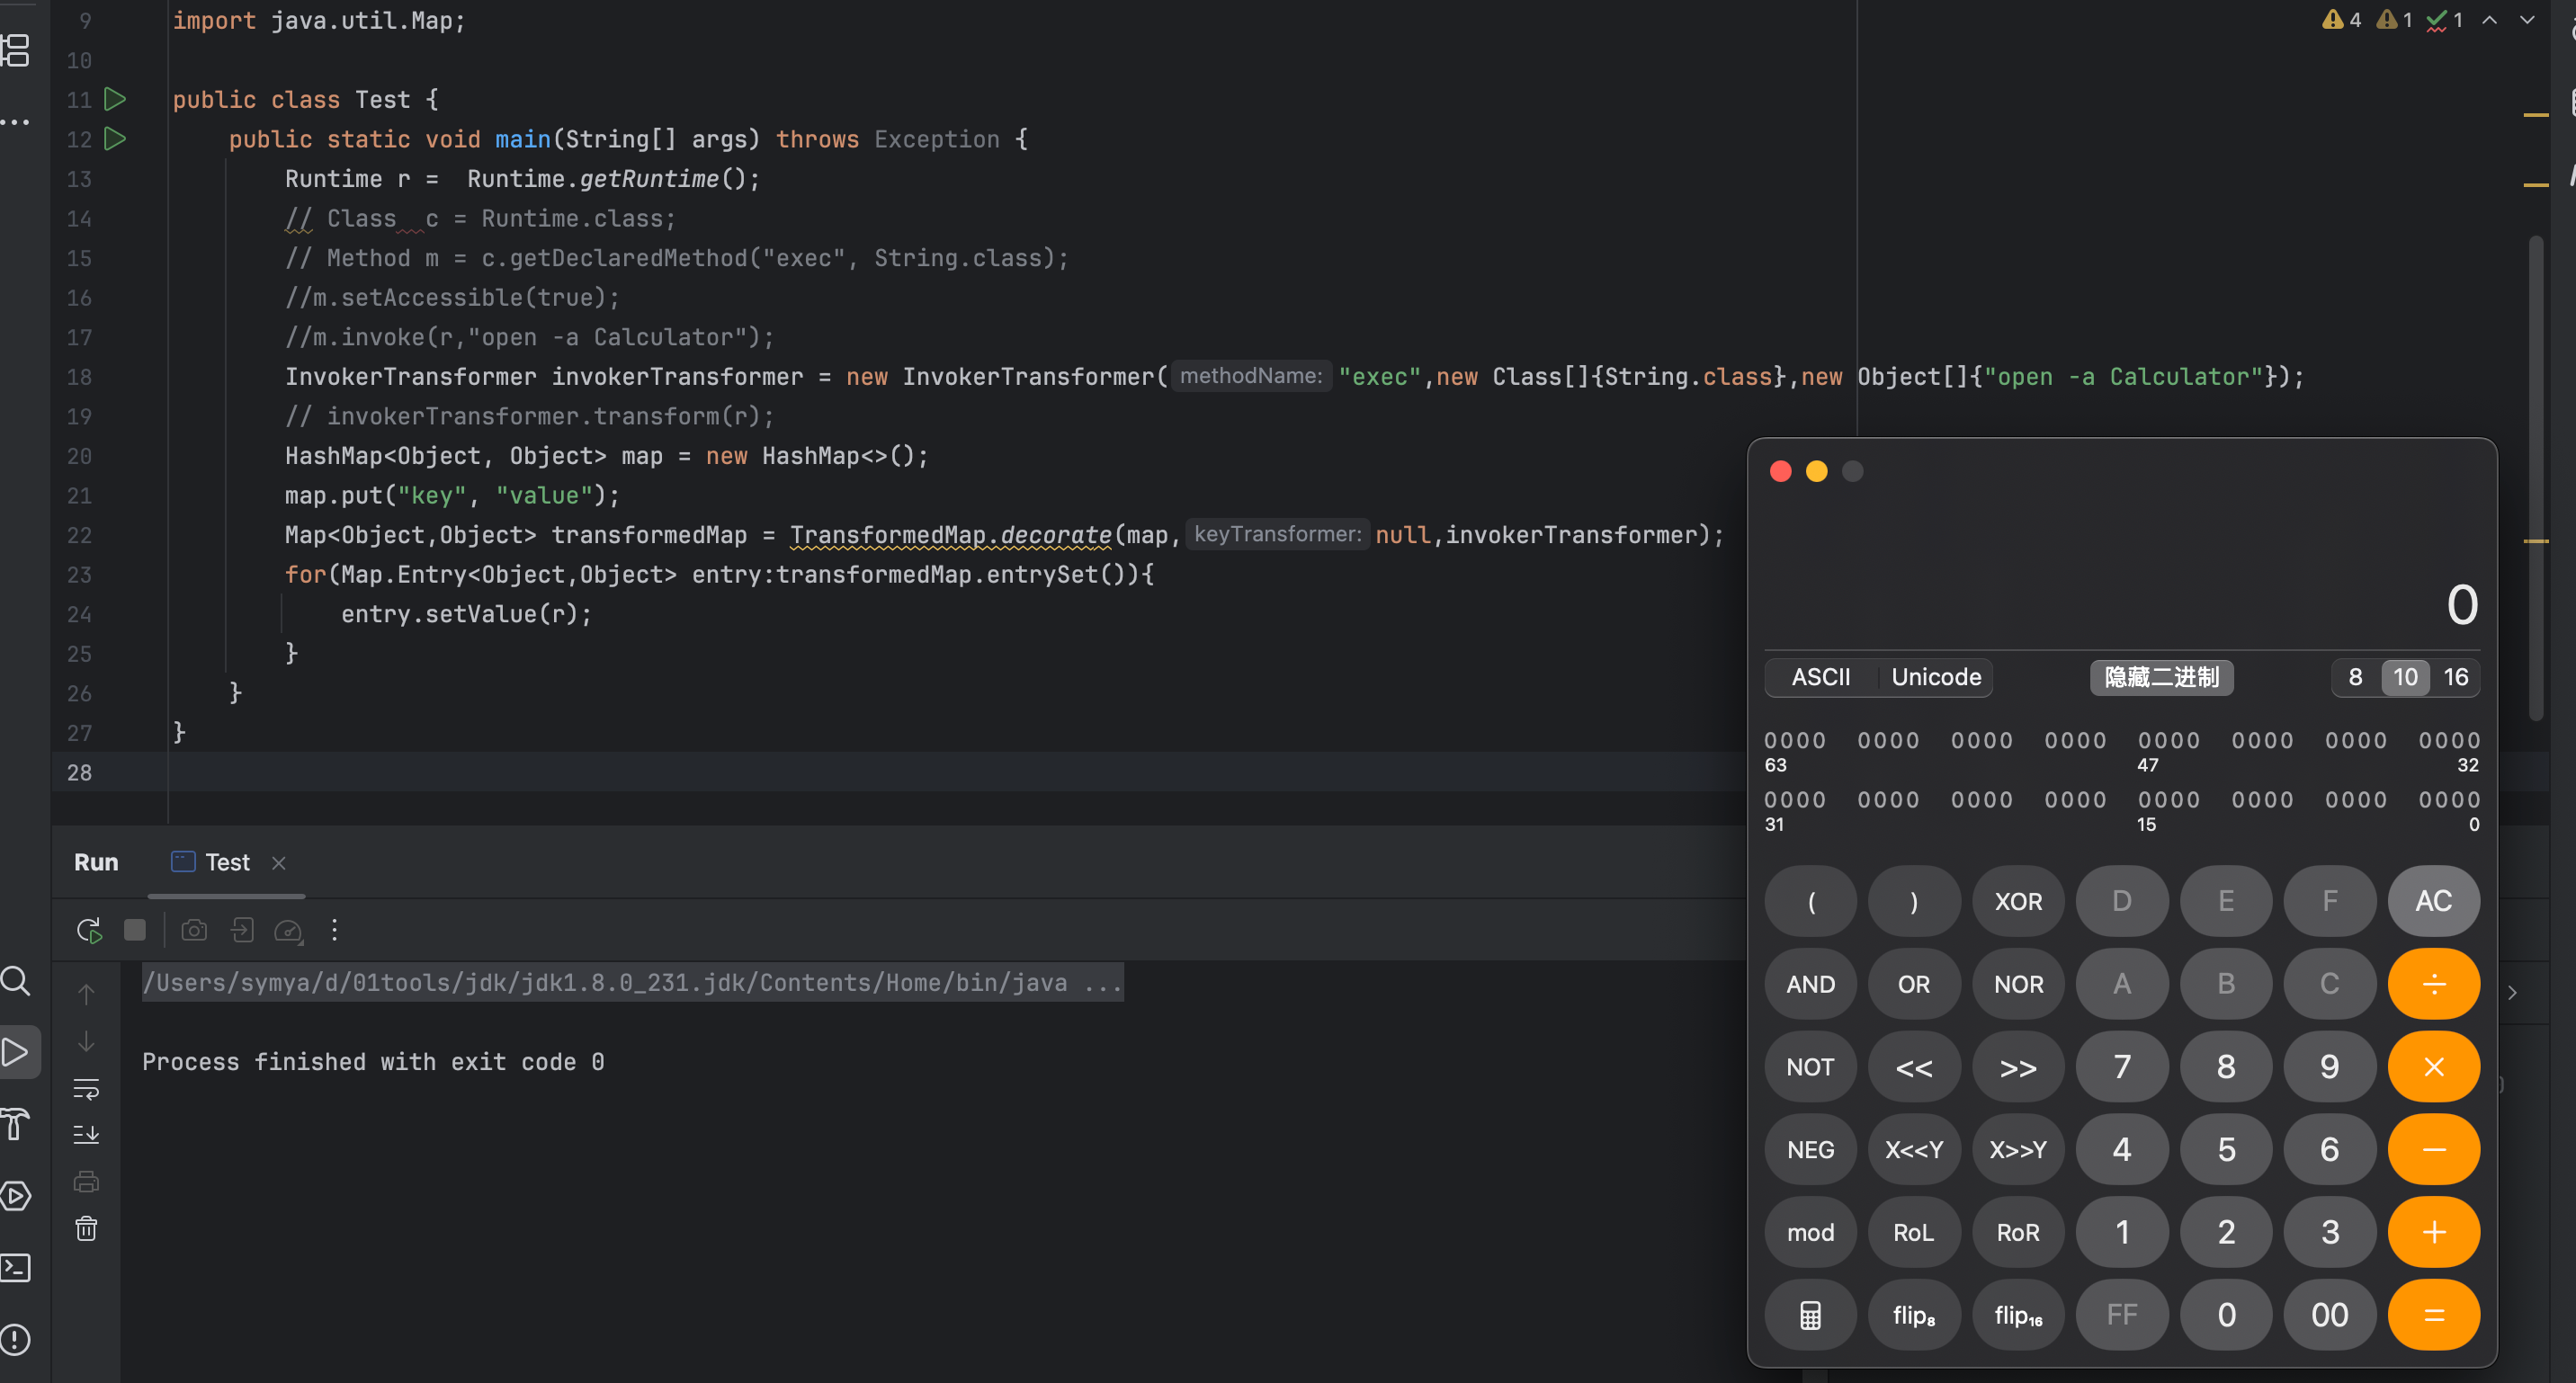Image resolution: width=2576 pixels, height=1383 pixels.
Task: Click the camera thread dump icon
Action: [194, 930]
